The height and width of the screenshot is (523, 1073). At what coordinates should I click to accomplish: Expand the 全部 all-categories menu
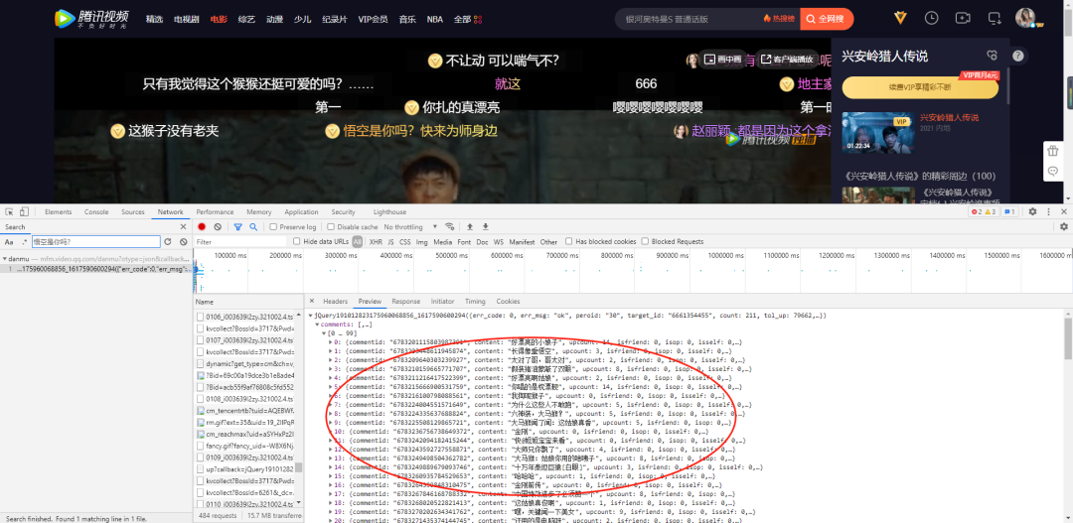tap(468, 19)
